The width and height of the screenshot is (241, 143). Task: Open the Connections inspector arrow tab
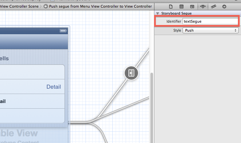point(224,7)
